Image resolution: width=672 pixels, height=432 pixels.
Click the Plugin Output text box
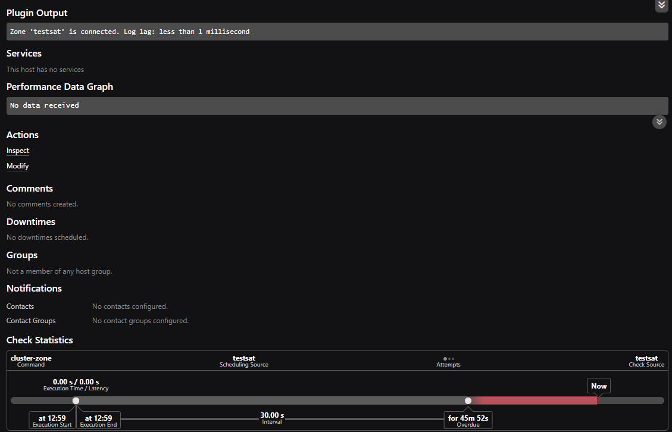coord(337,32)
